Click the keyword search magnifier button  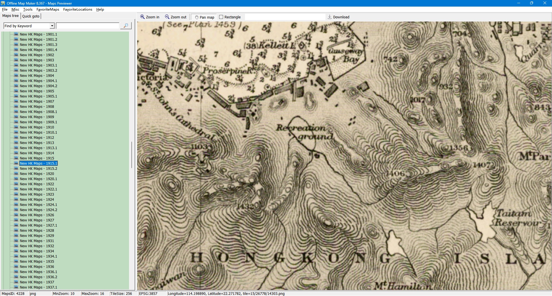[x=126, y=26]
